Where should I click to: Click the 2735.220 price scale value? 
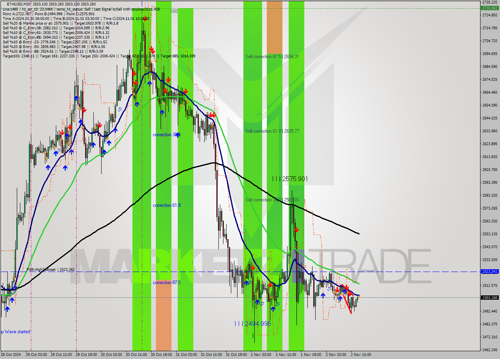(x=490, y=2)
